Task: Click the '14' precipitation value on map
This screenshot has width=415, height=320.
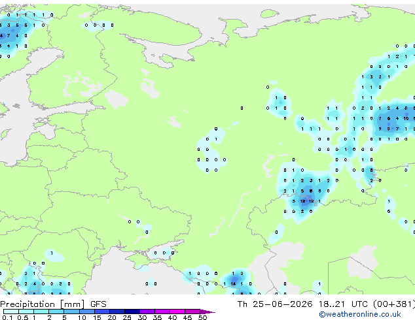Action: (x=233, y=284)
